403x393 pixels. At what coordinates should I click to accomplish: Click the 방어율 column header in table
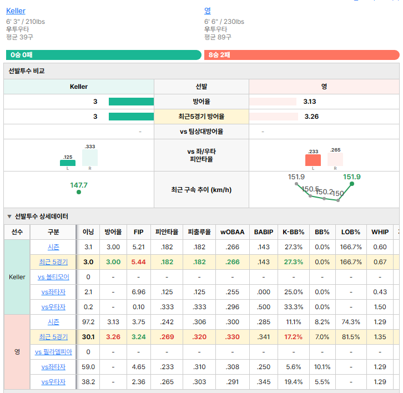pos(113,232)
